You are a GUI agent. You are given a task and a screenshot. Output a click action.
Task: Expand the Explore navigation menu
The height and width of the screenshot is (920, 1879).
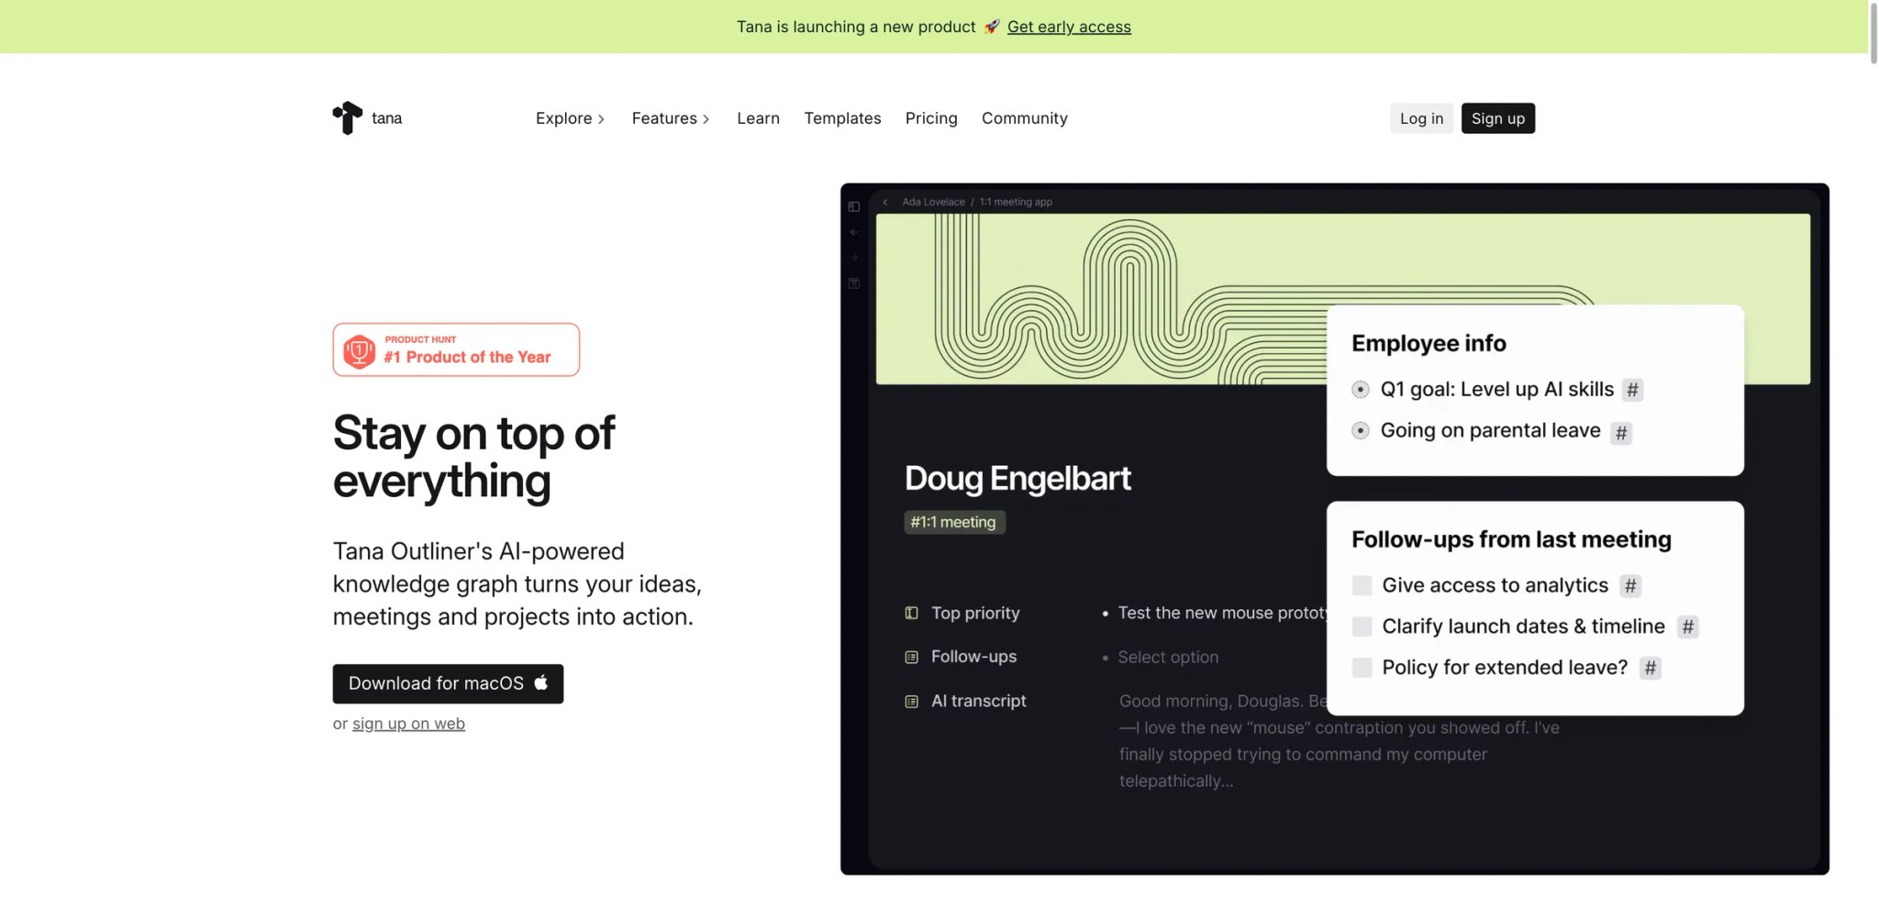pos(570,118)
